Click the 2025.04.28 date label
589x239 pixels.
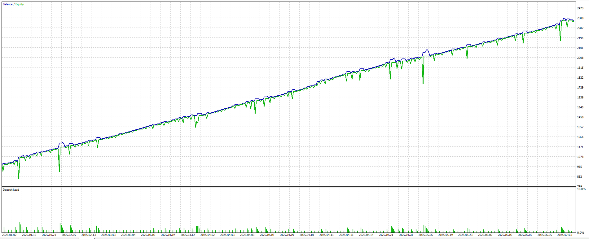[406, 235]
